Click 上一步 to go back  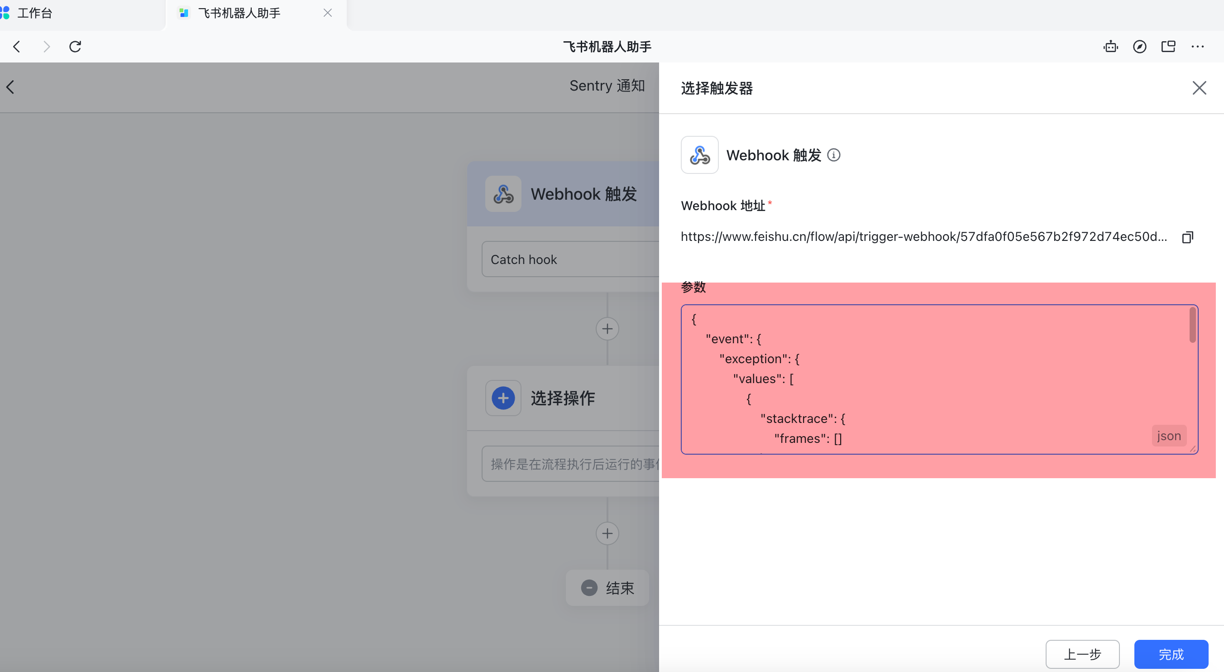[x=1082, y=654]
